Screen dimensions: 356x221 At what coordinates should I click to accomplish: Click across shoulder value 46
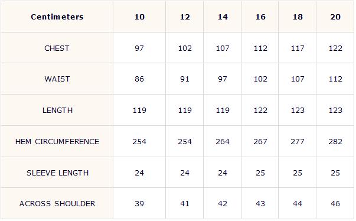[x=335, y=203]
